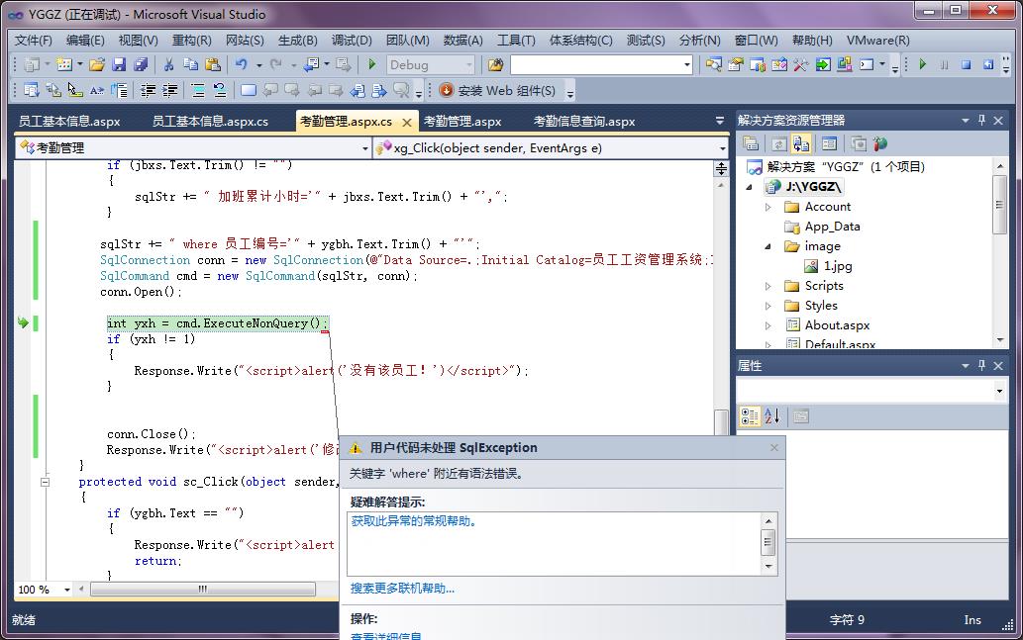1023x640 pixels.
Task: Click the Cut scissors icon
Action: [168, 64]
